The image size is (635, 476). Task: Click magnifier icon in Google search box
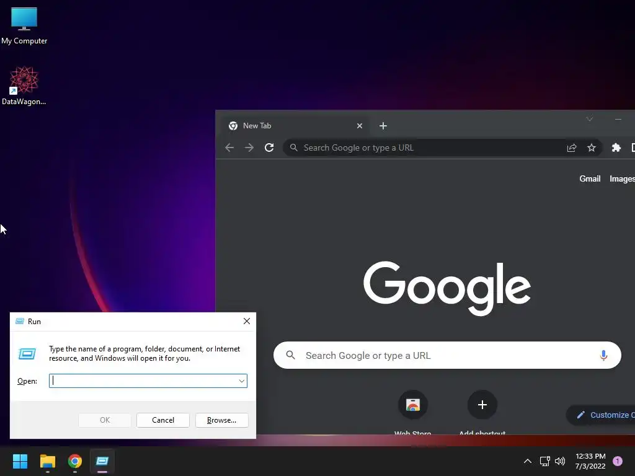tap(290, 355)
